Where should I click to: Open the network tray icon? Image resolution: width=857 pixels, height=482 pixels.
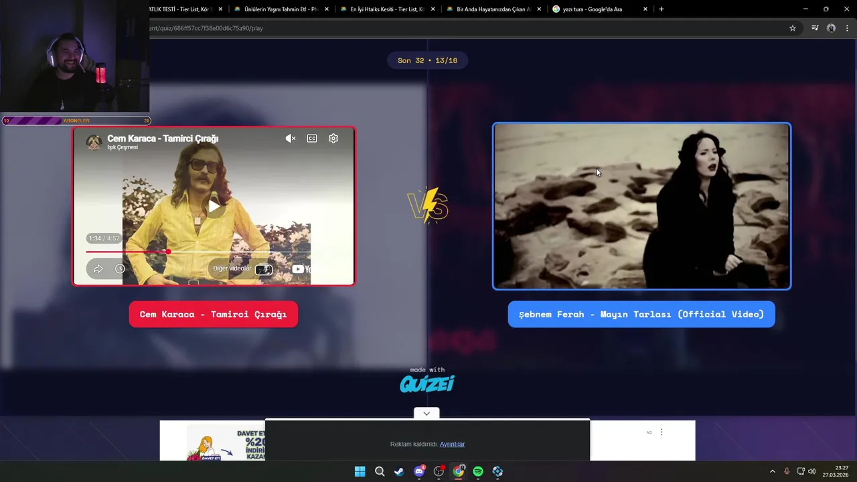point(801,471)
